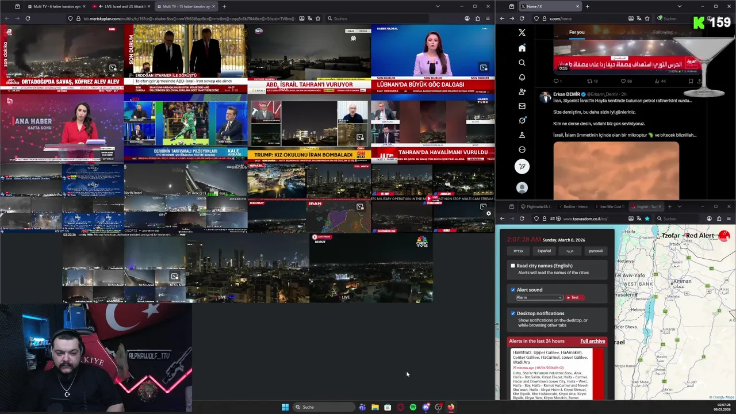This screenshot has height=414, width=736.
Task: Switch to Multi TV 6 haber kanalını tab
Action: pyautogui.click(x=56, y=6)
